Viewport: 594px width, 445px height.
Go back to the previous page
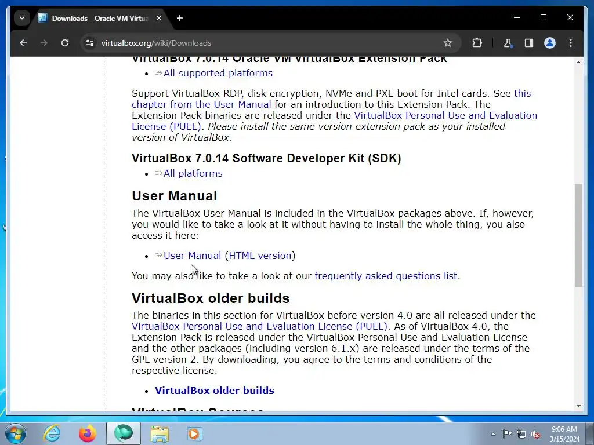click(23, 43)
